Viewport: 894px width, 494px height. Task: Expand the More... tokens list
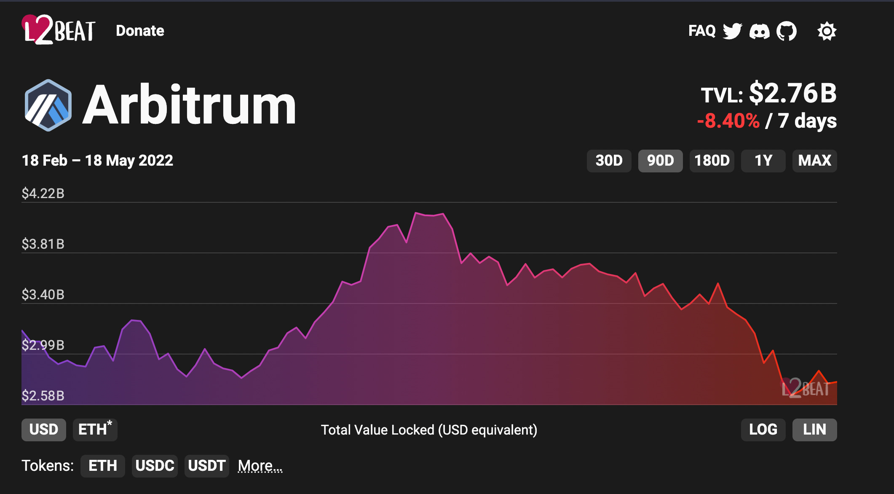[260, 466]
